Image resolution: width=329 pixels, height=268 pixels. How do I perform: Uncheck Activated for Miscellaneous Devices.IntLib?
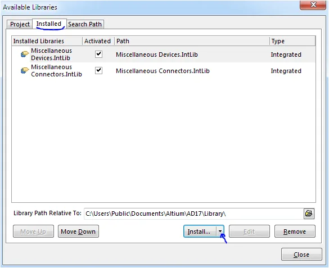tap(98, 54)
